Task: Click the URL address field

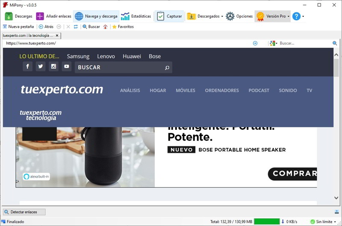Action: coord(128,43)
